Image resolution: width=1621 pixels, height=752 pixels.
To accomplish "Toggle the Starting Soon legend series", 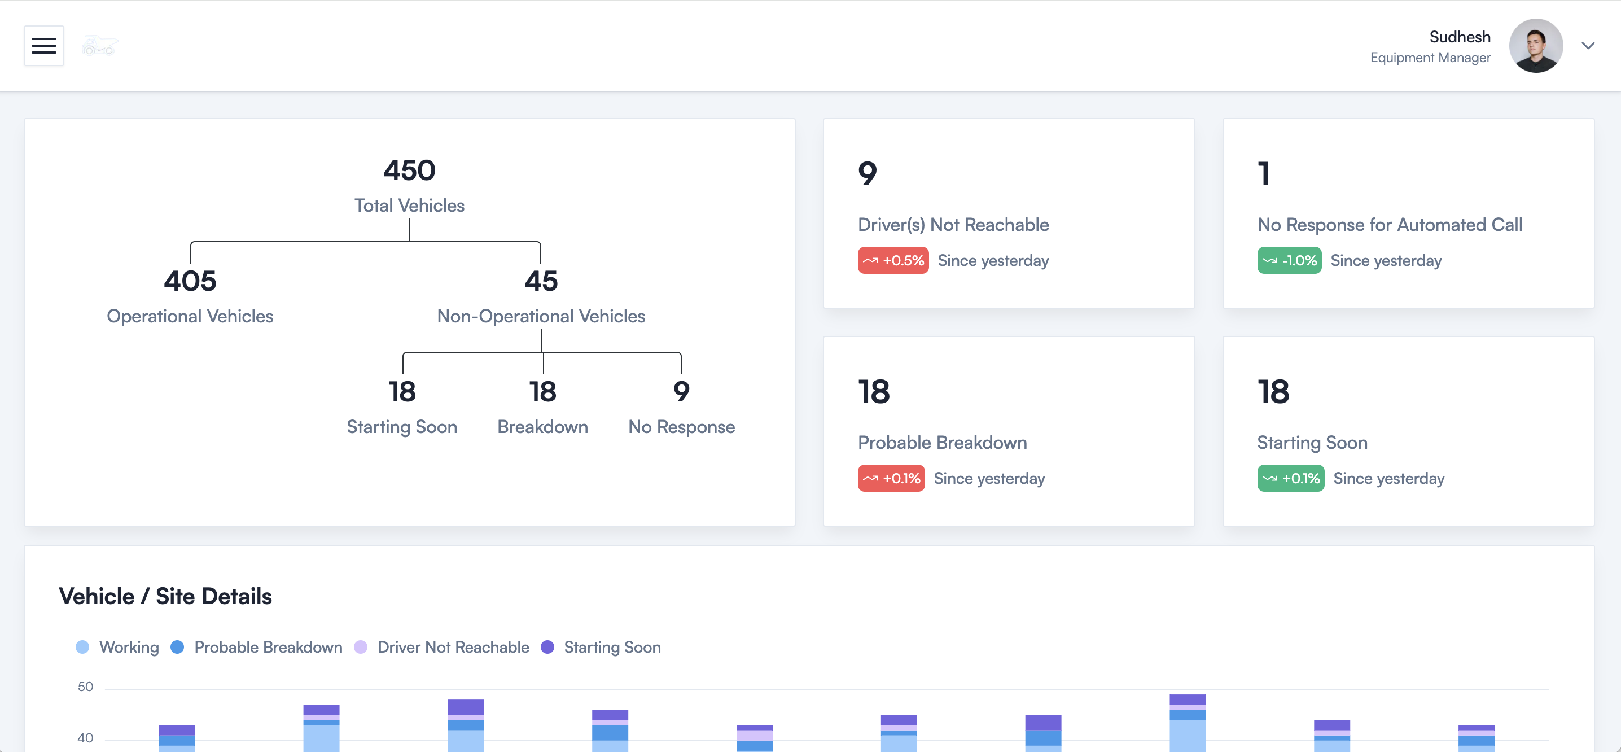I will point(601,647).
